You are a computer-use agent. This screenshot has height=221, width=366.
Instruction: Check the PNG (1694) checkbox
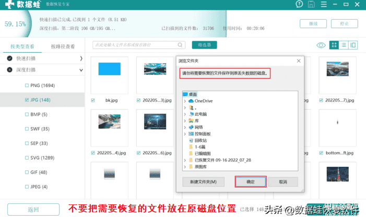pos(27,85)
